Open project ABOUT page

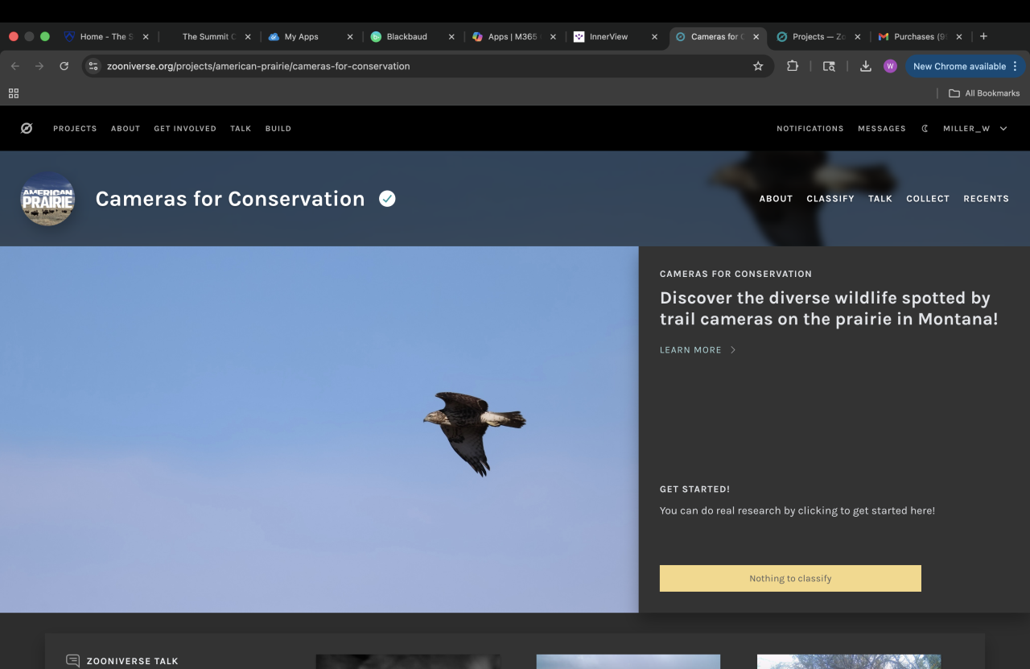point(776,199)
